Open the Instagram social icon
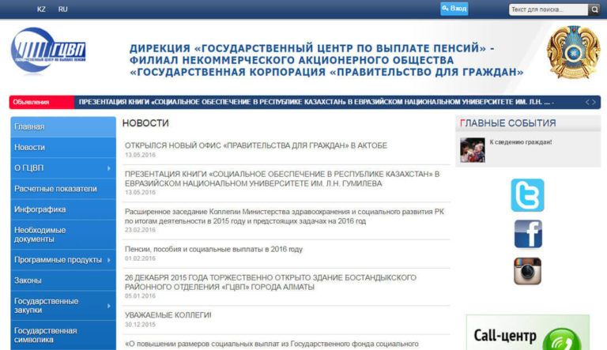 click(527, 271)
